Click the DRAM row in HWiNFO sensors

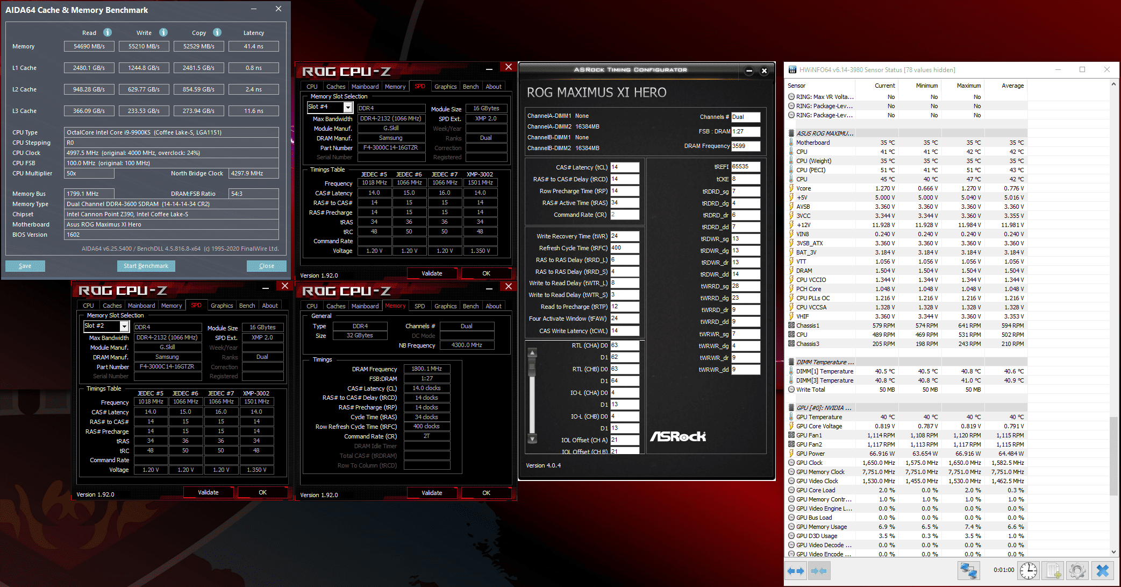point(907,271)
